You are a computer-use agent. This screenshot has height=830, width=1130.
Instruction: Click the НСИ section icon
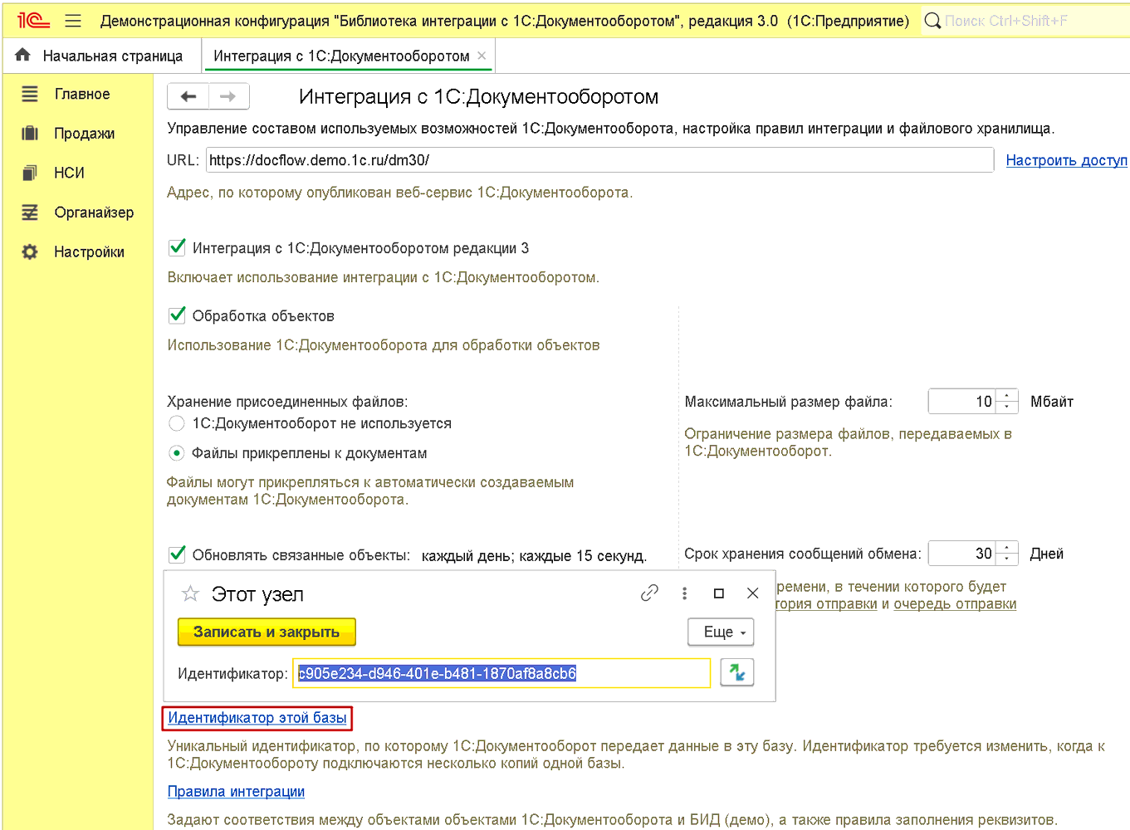(x=30, y=173)
